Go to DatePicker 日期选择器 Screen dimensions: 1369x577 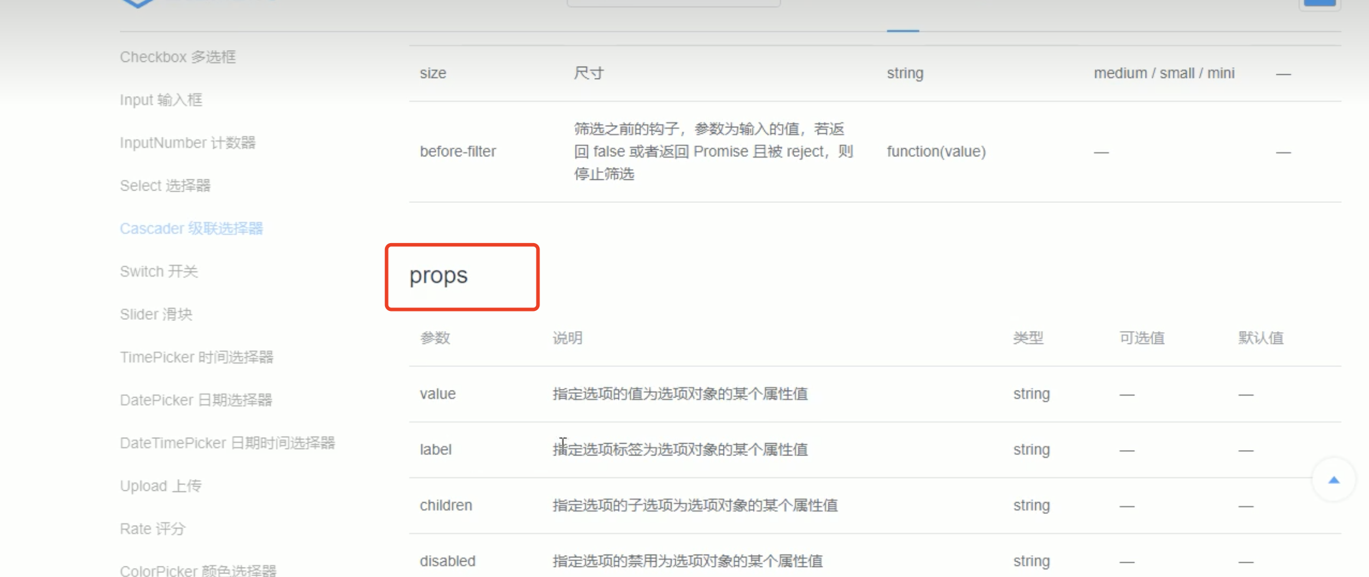(x=196, y=400)
